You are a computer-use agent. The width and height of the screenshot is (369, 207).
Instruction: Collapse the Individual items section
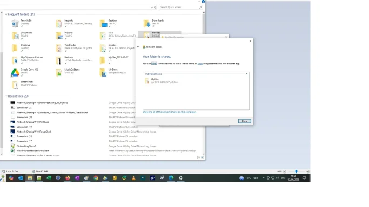246,74
